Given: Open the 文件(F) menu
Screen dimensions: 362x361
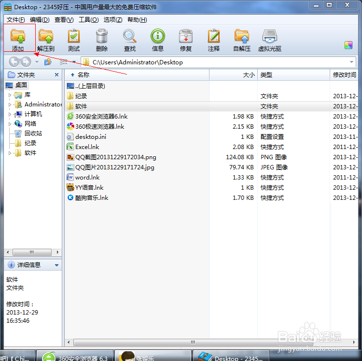Looking at the screenshot, I should click(x=16, y=20).
